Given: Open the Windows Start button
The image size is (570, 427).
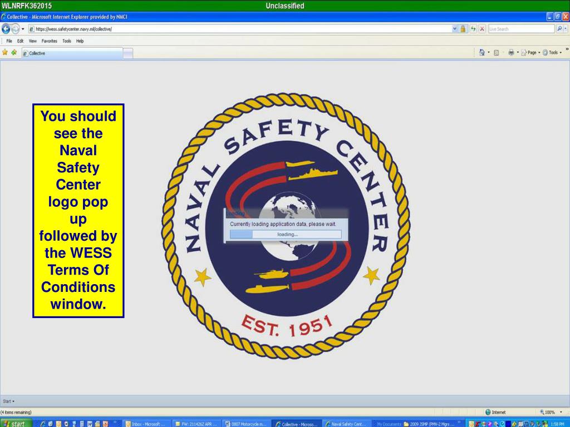Looking at the screenshot, I should pos(15,423).
